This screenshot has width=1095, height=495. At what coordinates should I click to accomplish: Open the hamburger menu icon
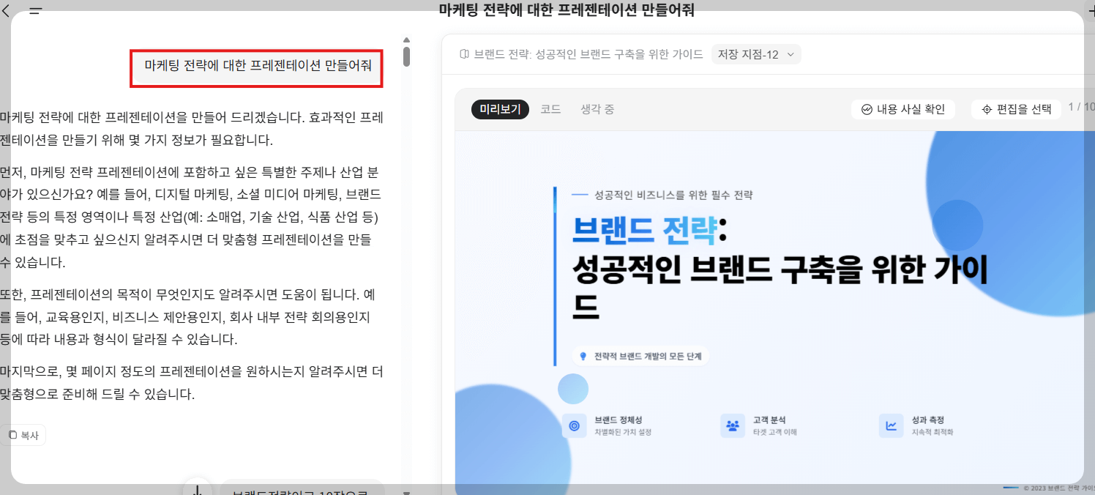(35, 11)
